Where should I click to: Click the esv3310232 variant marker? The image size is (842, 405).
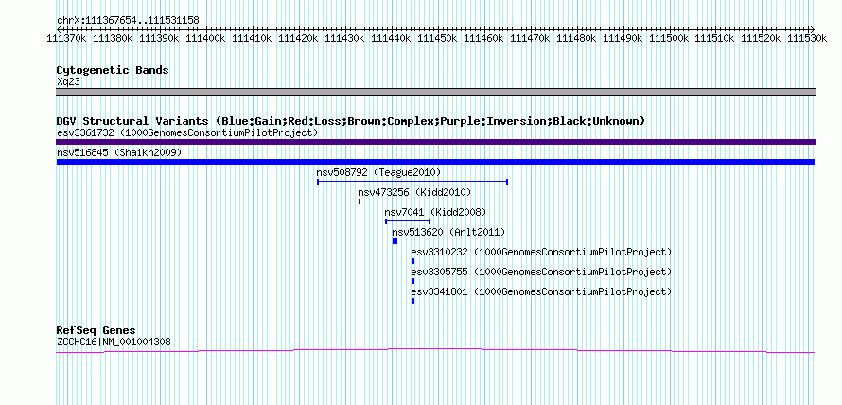tap(412, 261)
